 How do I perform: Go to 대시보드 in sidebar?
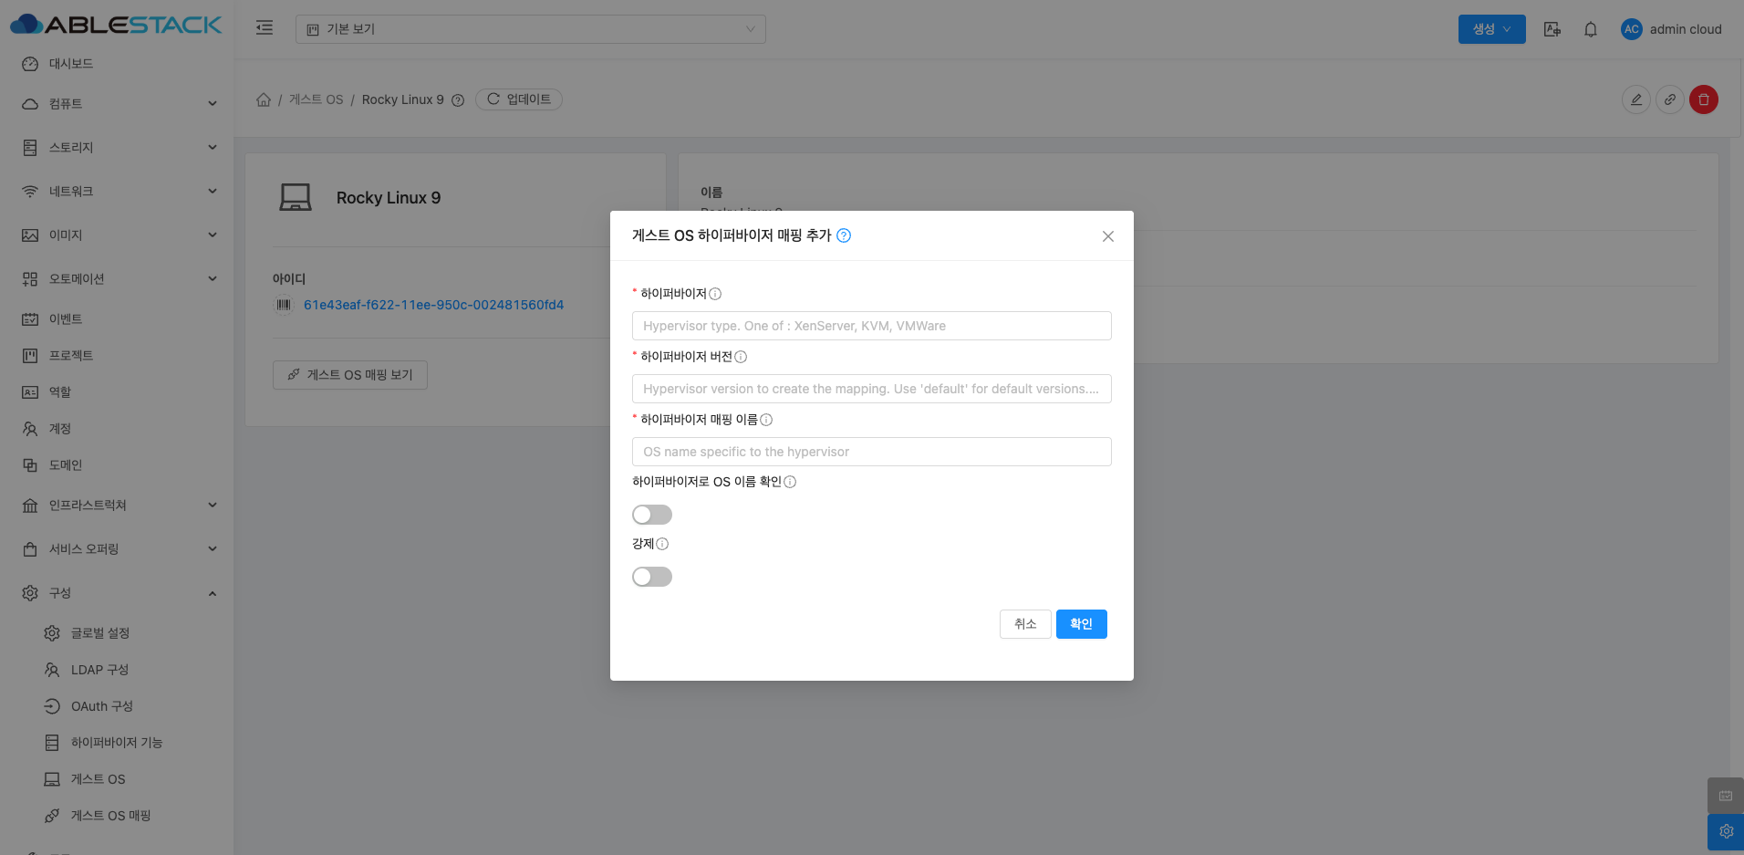71,64
